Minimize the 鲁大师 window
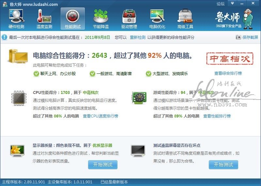The width and height of the screenshot is (261, 186). pos(242,3)
